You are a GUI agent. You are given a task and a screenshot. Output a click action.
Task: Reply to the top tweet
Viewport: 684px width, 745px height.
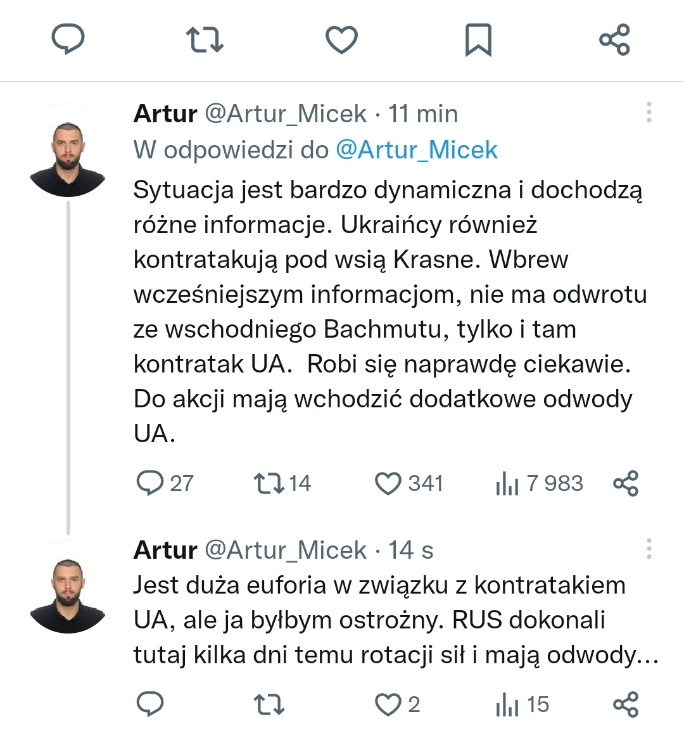point(68,39)
